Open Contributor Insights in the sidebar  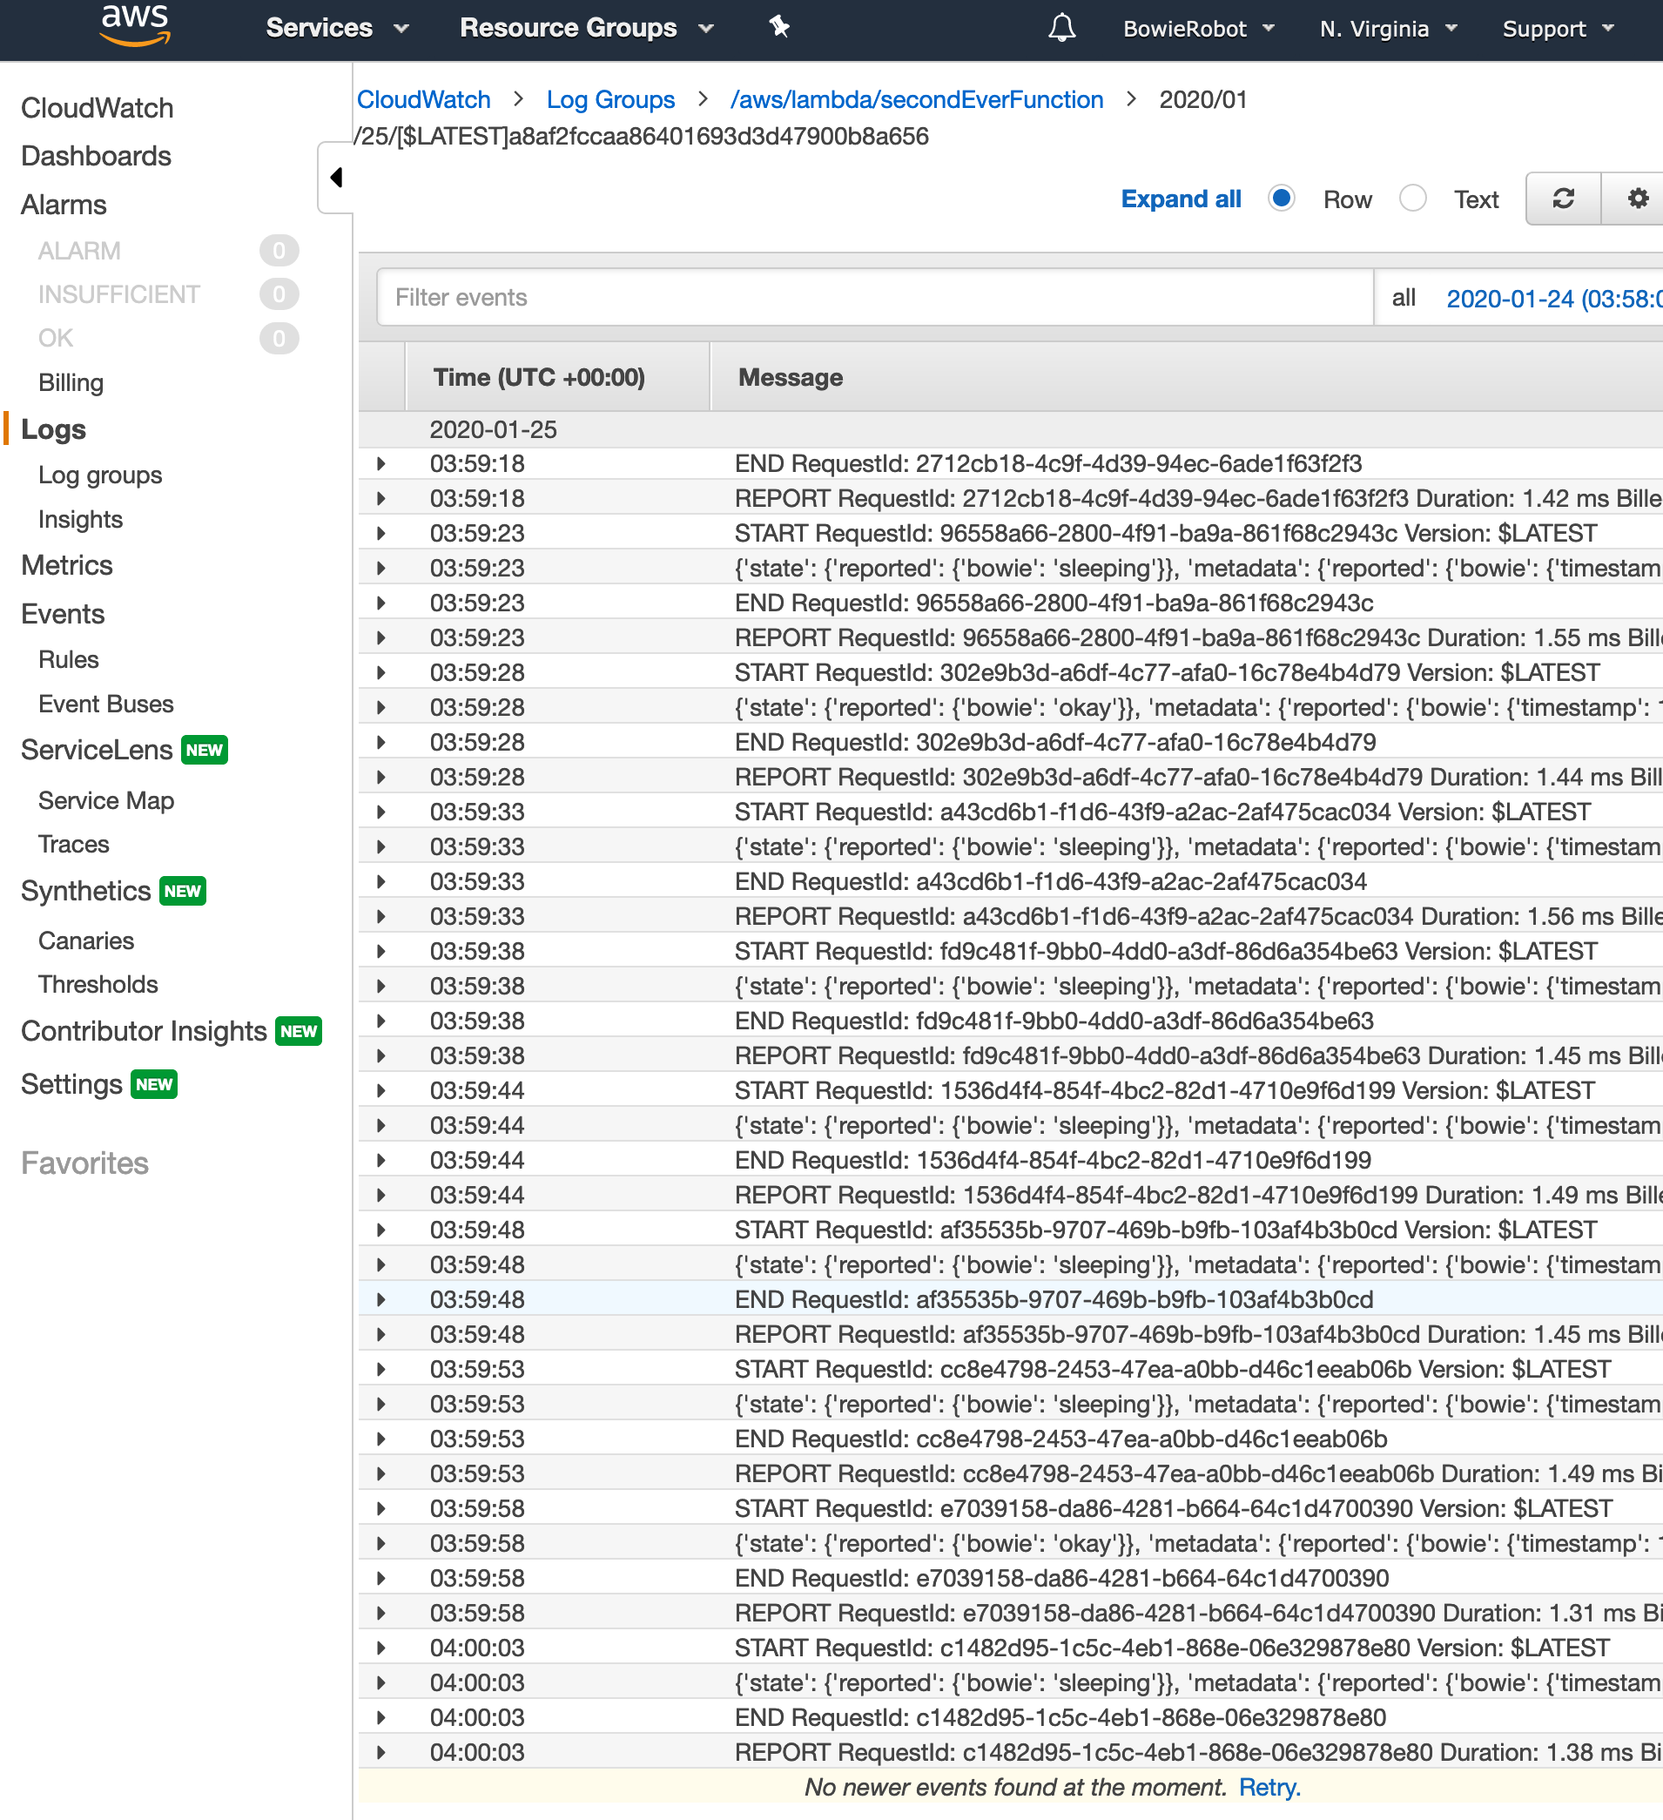[x=144, y=1031]
